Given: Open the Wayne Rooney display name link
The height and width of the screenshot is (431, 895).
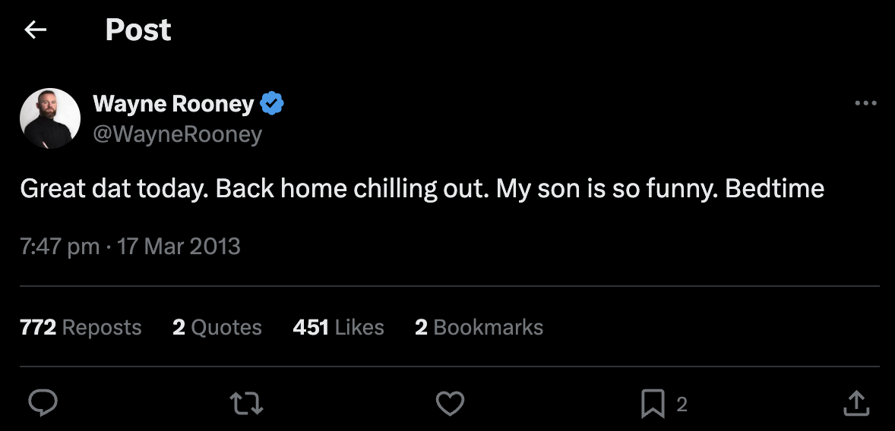Looking at the screenshot, I should (173, 103).
